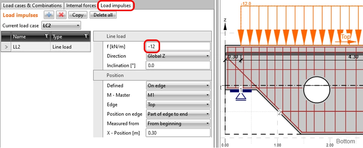
Task: Open the Edge dropdown set to Top
Action: pos(178,104)
